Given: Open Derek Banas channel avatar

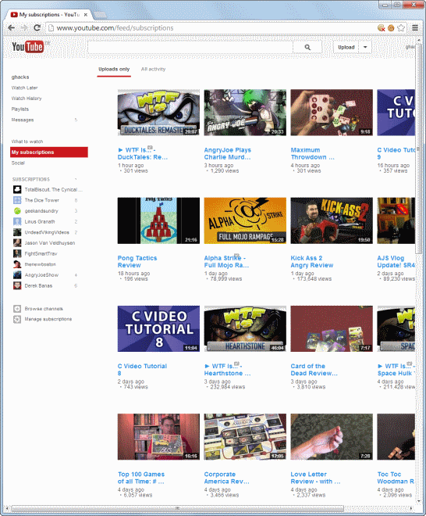Looking at the screenshot, I should pos(17,285).
